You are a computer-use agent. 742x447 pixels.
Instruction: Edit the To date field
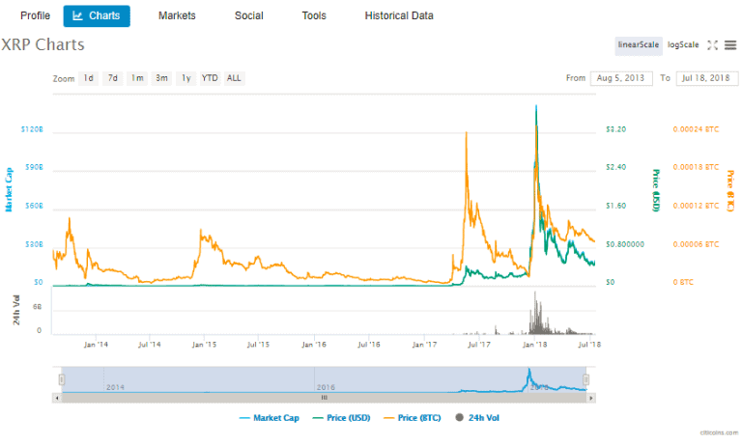[x=706, y=78]
